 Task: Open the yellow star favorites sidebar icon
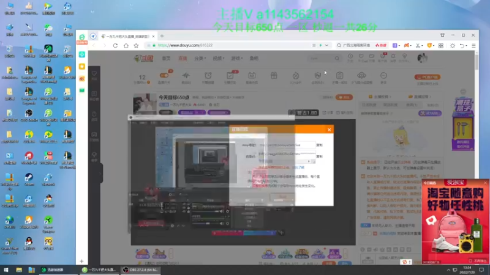point(82,67)
